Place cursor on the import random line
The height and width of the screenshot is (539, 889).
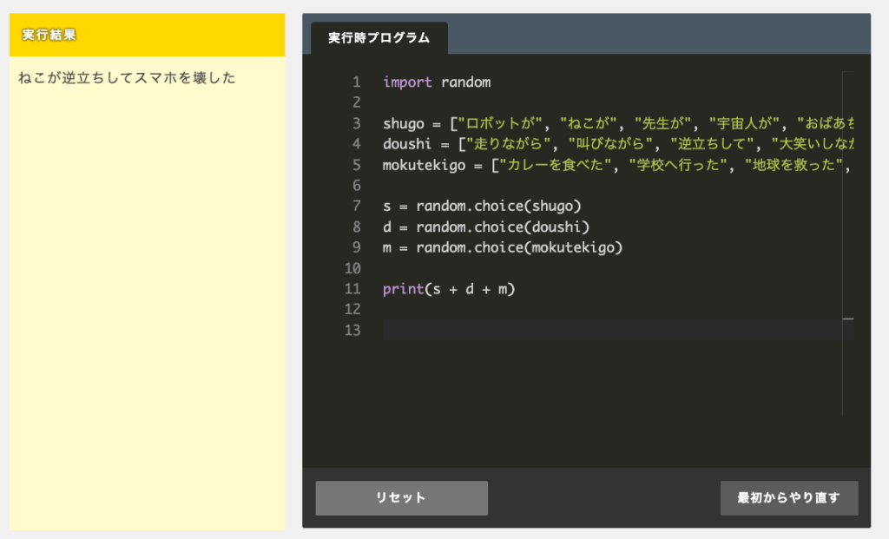437,82
